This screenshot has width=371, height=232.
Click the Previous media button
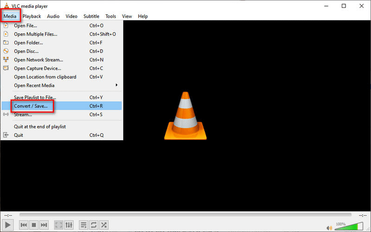point(24,225)
